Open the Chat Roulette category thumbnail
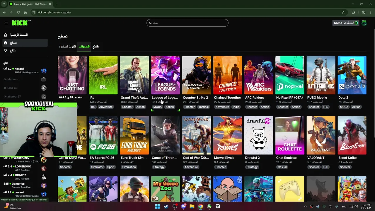This screenshot has width=375, height=211. 290,135
